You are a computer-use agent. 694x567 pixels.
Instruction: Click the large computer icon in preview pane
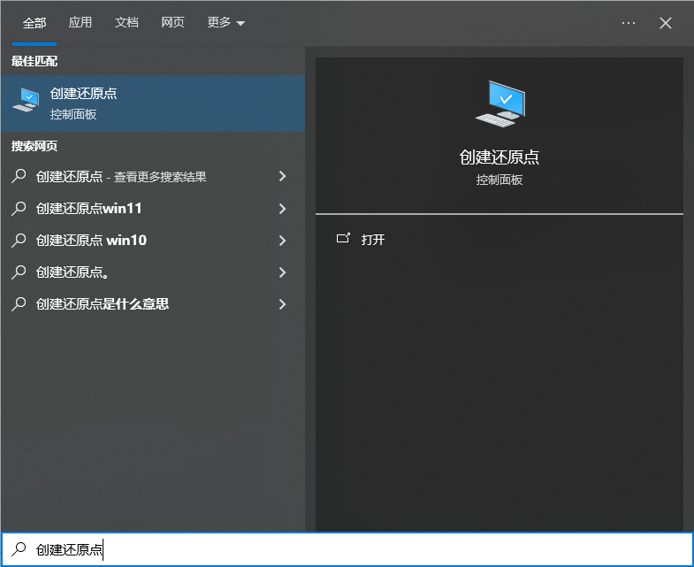[500, 103]
